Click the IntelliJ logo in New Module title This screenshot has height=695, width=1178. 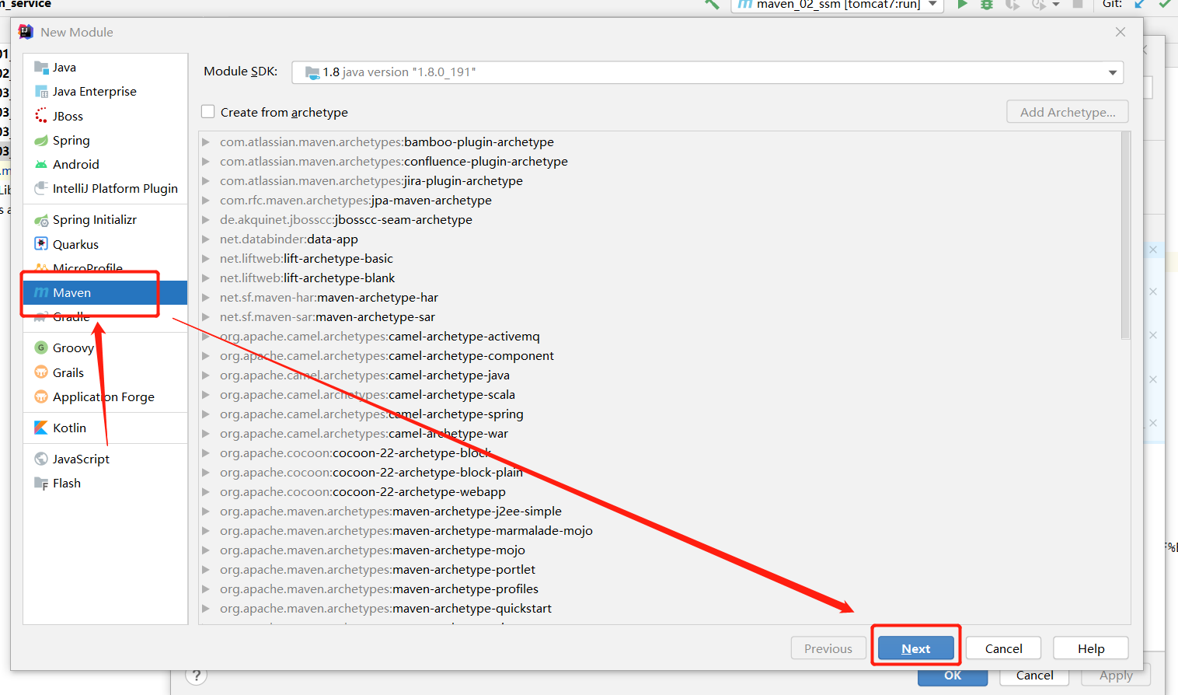[26, 32]
